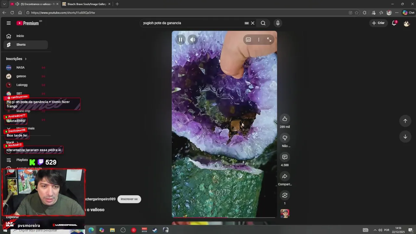Image resolution: width=416 pixels, height=234 pixels.
Task: Search by voice with the microphone
Action: (278, 23)
